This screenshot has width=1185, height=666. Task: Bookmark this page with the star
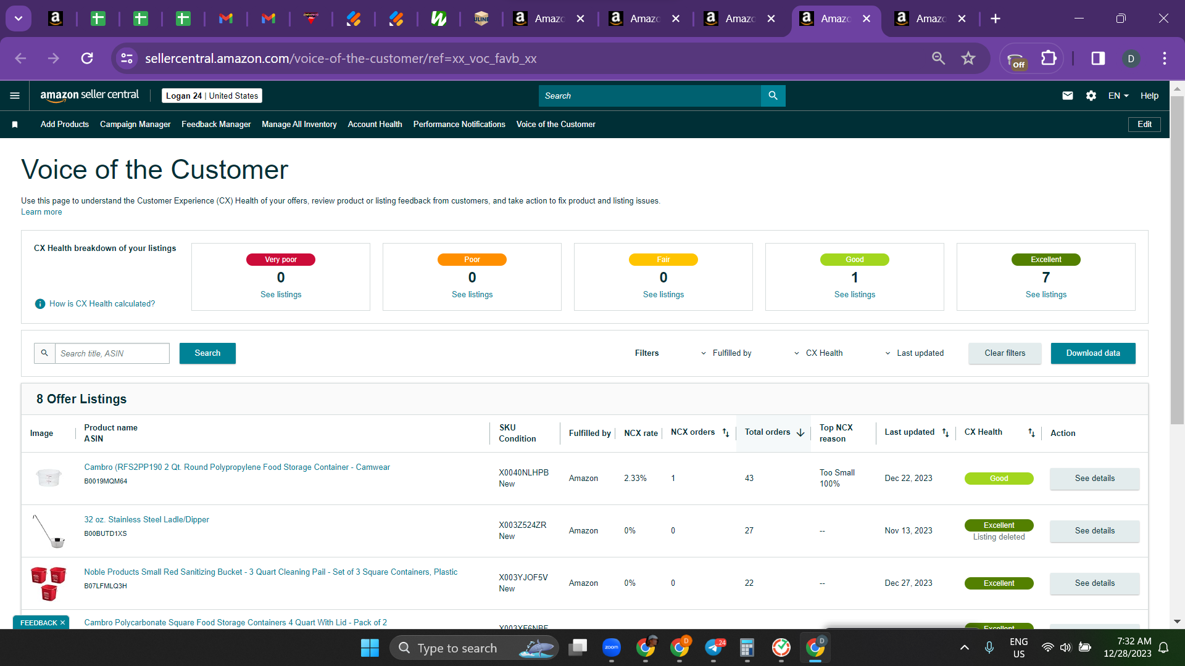pyautogui.click(x=968, y=59)
